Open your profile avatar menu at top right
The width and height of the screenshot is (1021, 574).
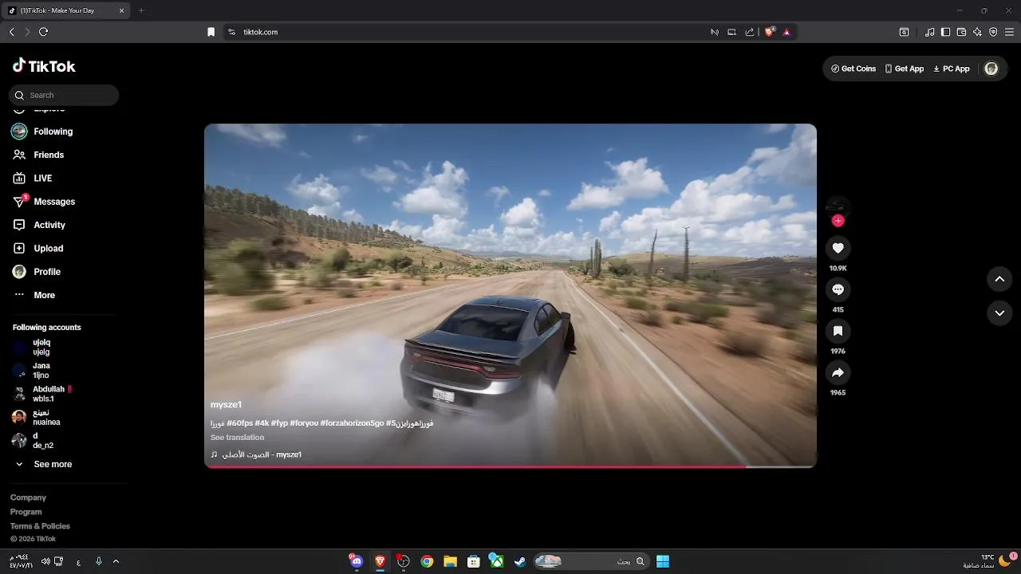[x=991, y=69]
